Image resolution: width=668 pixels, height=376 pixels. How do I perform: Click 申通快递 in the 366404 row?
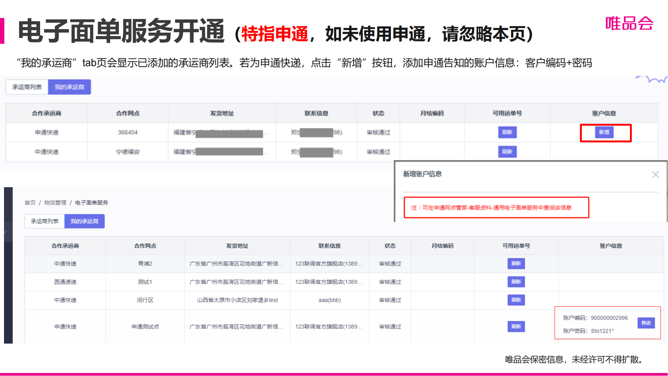47,133
